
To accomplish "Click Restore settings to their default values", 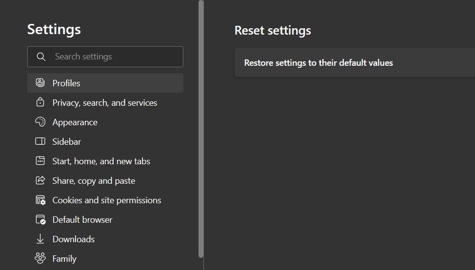I will click(318, 63).
